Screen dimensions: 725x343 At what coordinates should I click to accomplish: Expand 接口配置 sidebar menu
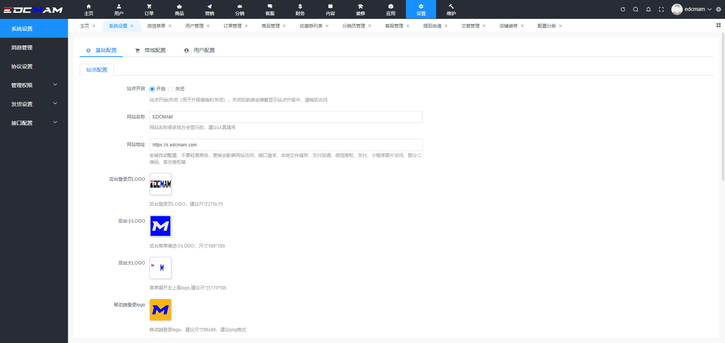[x=34, y=123]
